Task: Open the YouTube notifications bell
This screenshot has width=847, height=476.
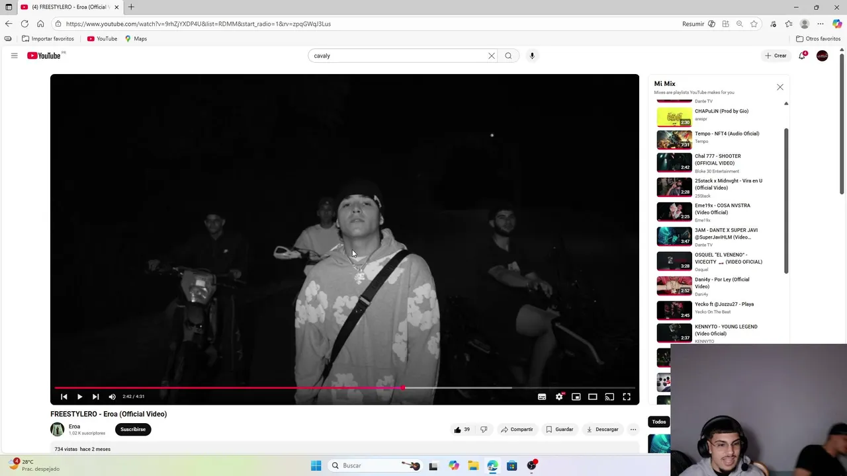Action: 802,56
